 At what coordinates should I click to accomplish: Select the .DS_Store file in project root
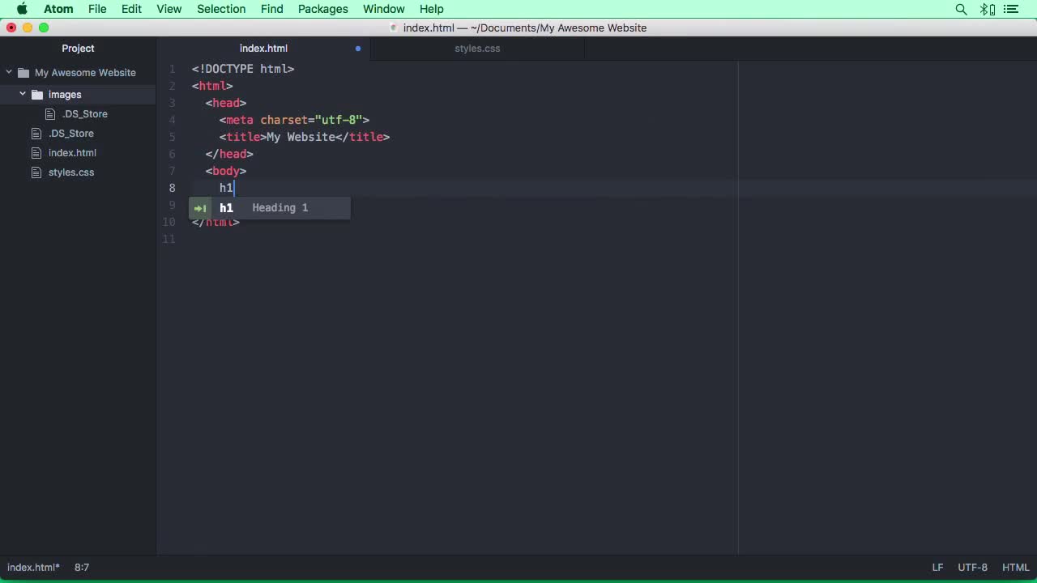(71, 133)
